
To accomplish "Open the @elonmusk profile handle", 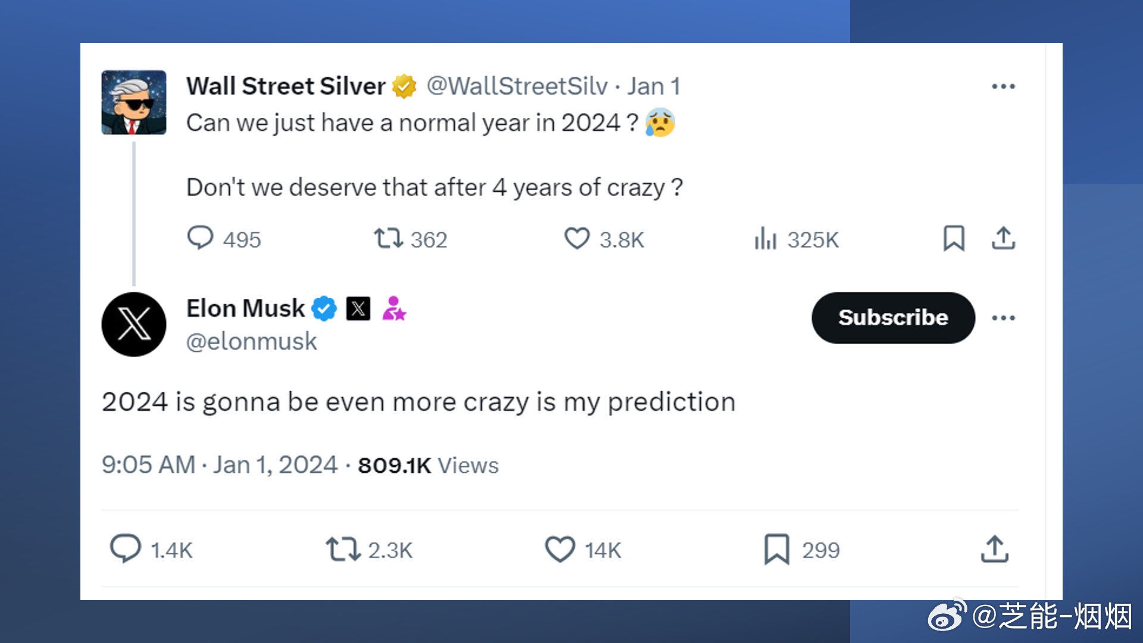I will 252,342.
